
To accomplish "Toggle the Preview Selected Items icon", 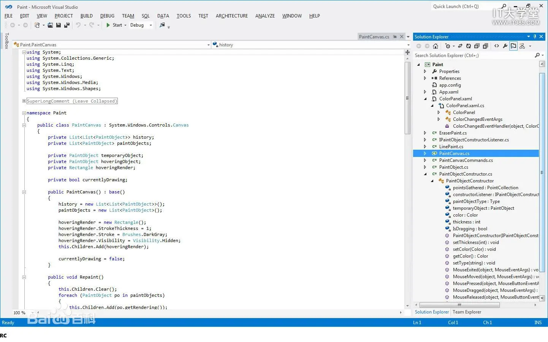I will tap(513, 46).
